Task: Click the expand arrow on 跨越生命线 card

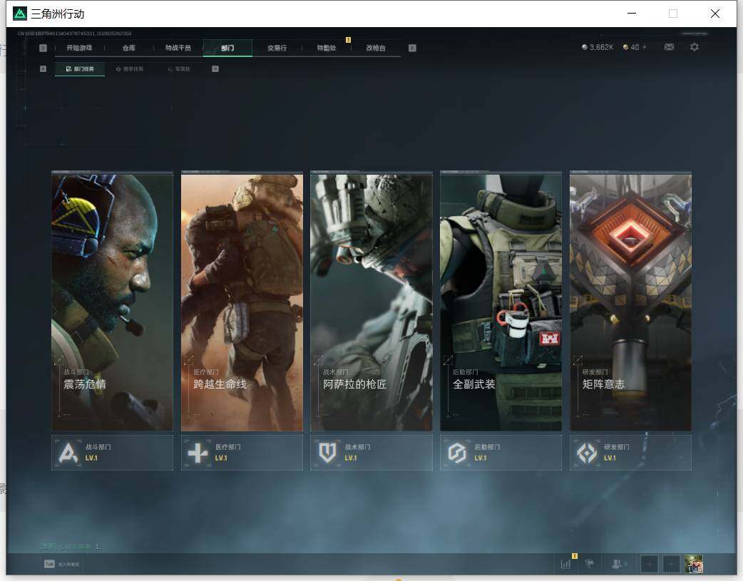Action: [x=188, y=360]
